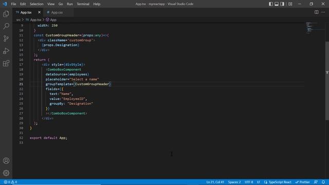Click 'width: 250' on line 9
Screen dimensions: 329x185
(47, 25)
